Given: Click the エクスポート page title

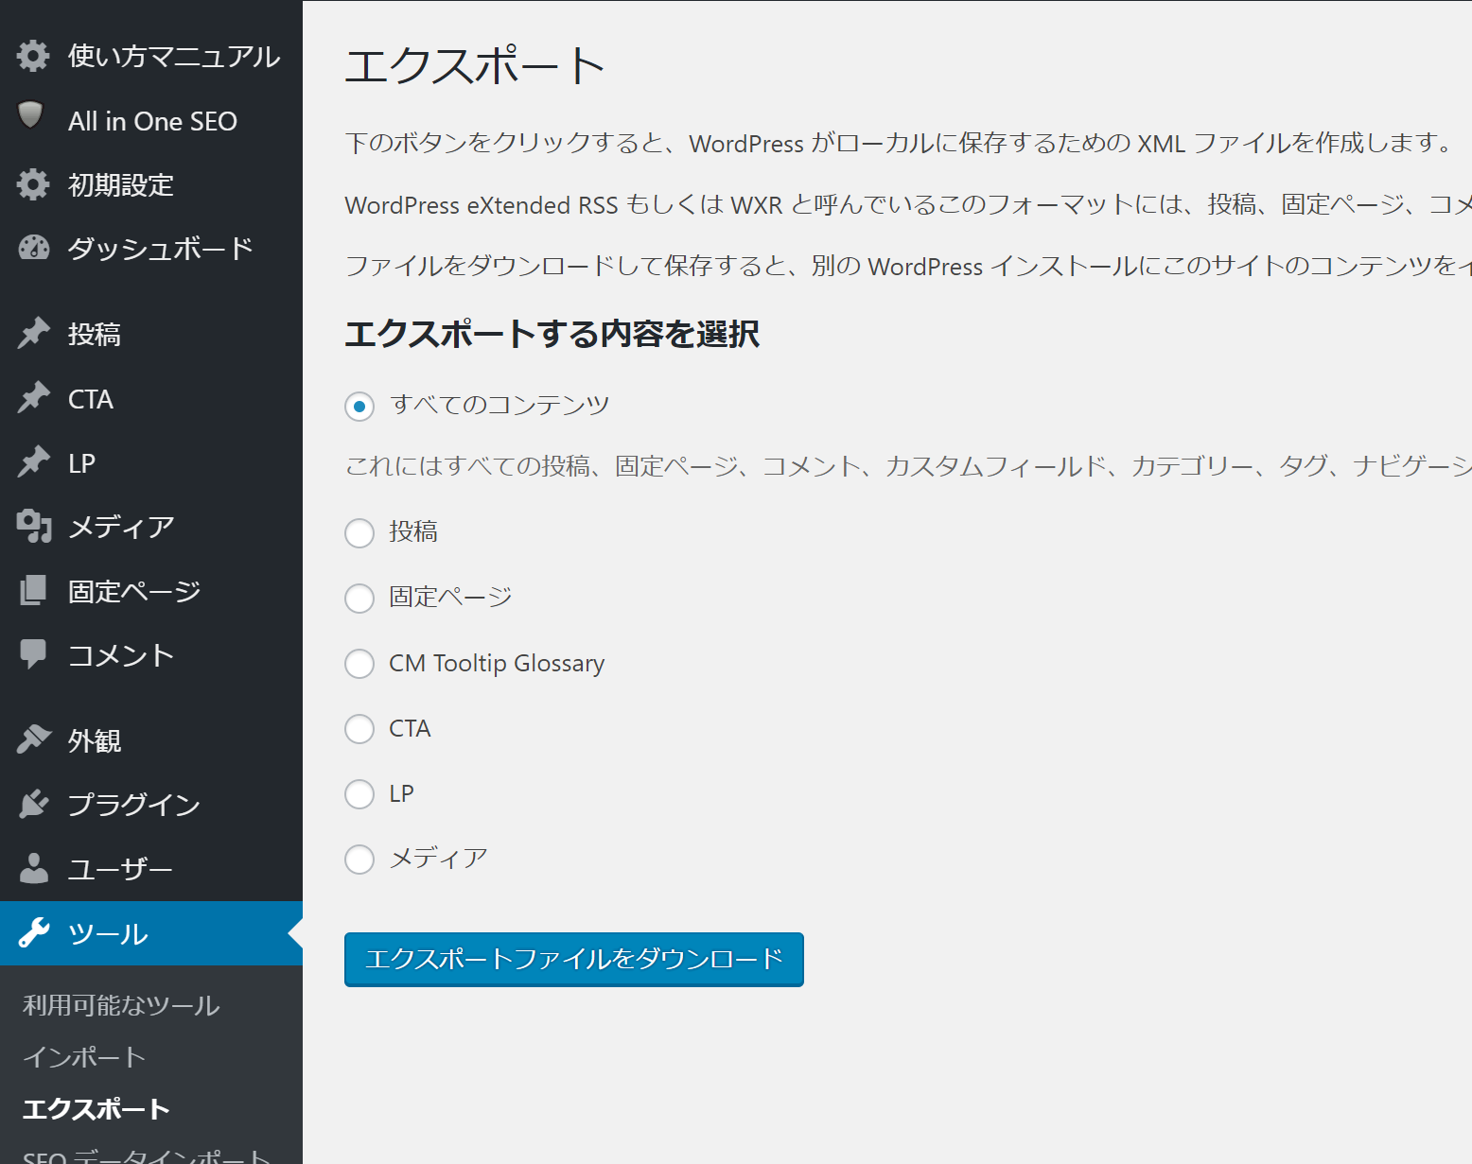Looking at the screenshot, I should 475,66.
